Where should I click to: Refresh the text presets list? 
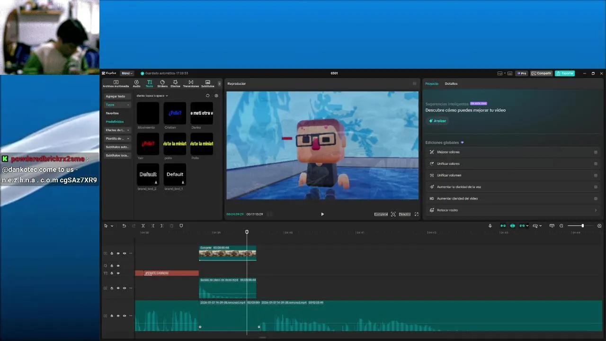(x=207, y=96)
